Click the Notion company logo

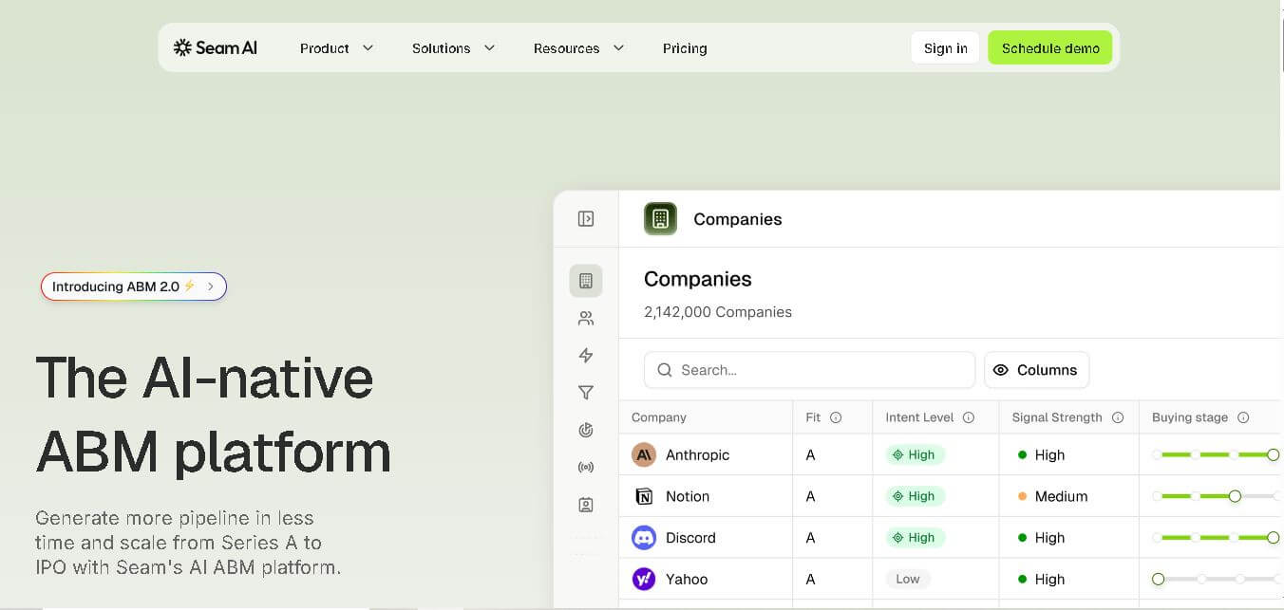(x=644, y=496)
